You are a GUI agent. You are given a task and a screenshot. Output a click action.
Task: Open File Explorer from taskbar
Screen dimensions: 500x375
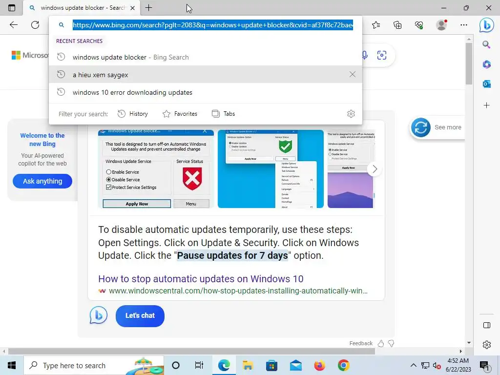point(248,365)
